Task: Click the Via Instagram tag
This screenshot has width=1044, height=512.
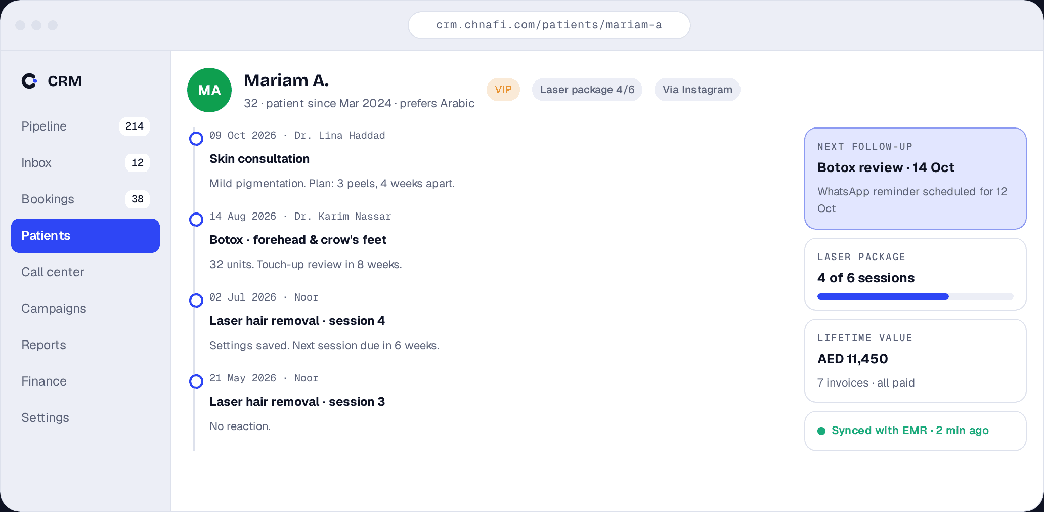Action: 698,90
